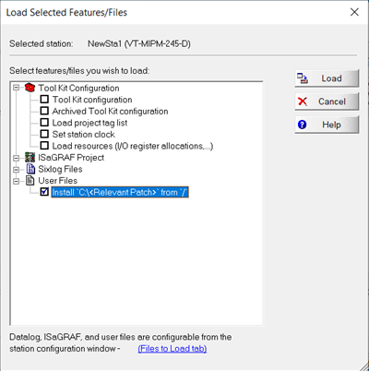Expand the Sixlog Files node
369x371 pixels.
click(17, 170)
